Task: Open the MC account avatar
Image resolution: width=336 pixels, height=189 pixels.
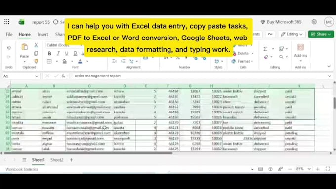Action: 329,22
